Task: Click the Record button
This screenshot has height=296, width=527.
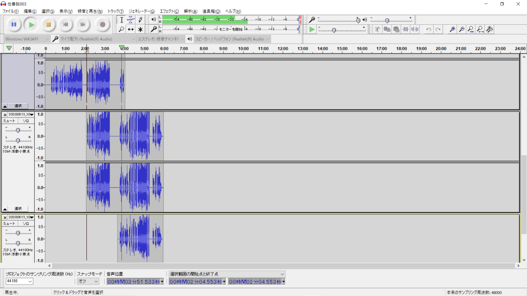Action: 102,25
